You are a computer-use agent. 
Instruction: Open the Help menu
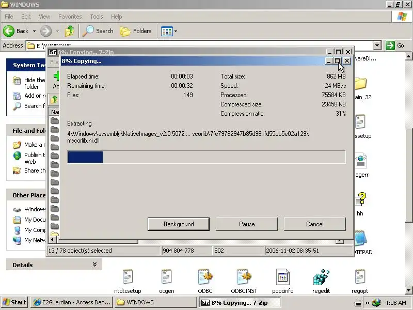point(117,17)
